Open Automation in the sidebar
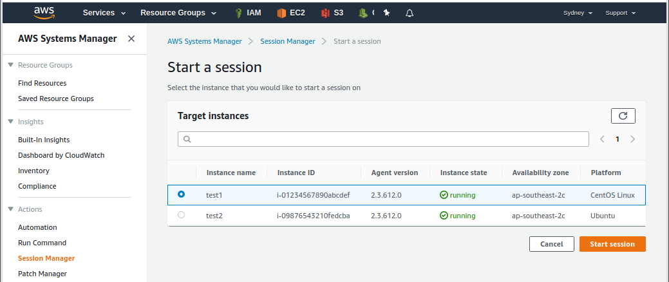This screenshot has width=669, height=282. click(37, 227)
